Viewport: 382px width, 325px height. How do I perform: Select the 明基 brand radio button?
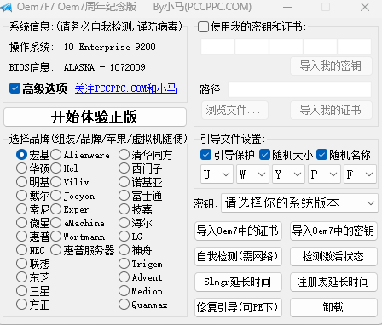coord(21,182)
